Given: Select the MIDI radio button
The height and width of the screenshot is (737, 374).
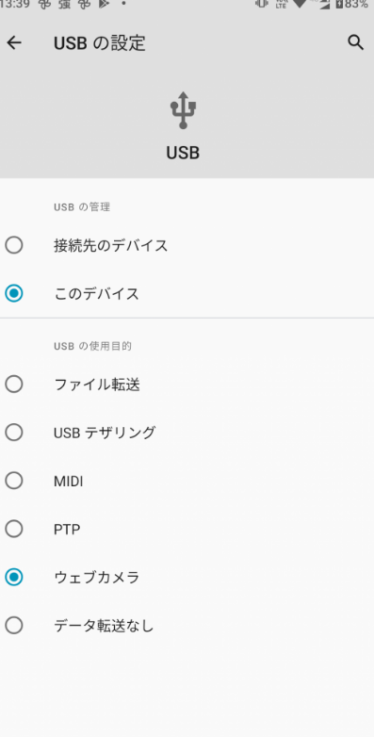Looking at the screenshot, I should [x=13, y=481].
